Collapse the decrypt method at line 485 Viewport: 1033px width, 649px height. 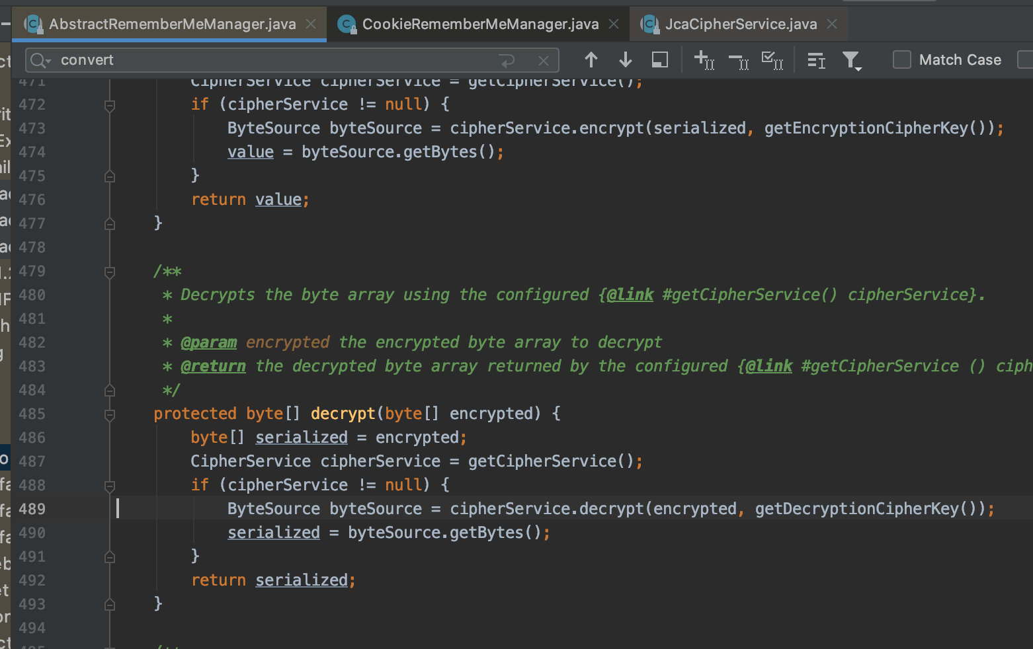pos(110,414)
